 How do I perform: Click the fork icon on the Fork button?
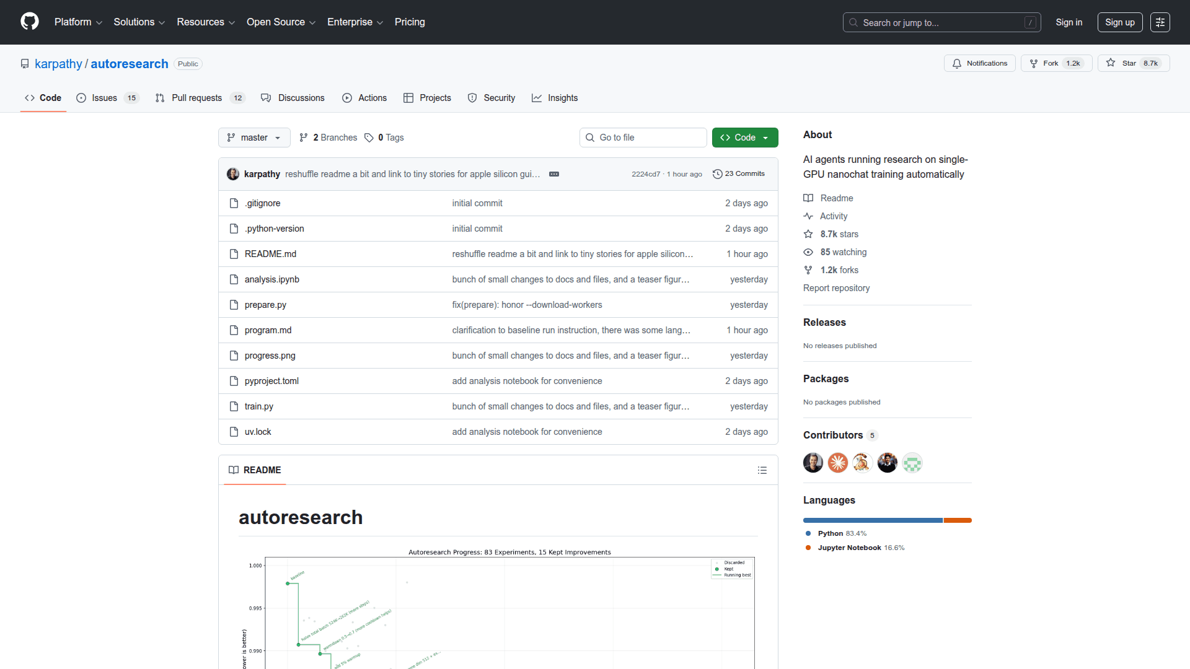click(x=1034, y=63)
